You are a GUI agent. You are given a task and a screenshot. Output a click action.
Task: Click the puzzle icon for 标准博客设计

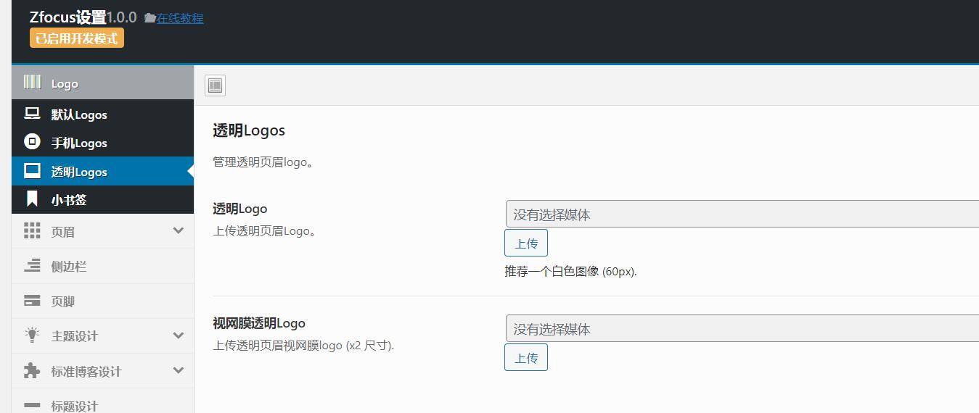tap(32, 370)
